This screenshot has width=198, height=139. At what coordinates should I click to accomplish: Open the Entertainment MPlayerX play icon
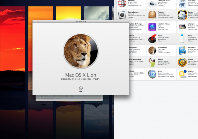[122, 15]
